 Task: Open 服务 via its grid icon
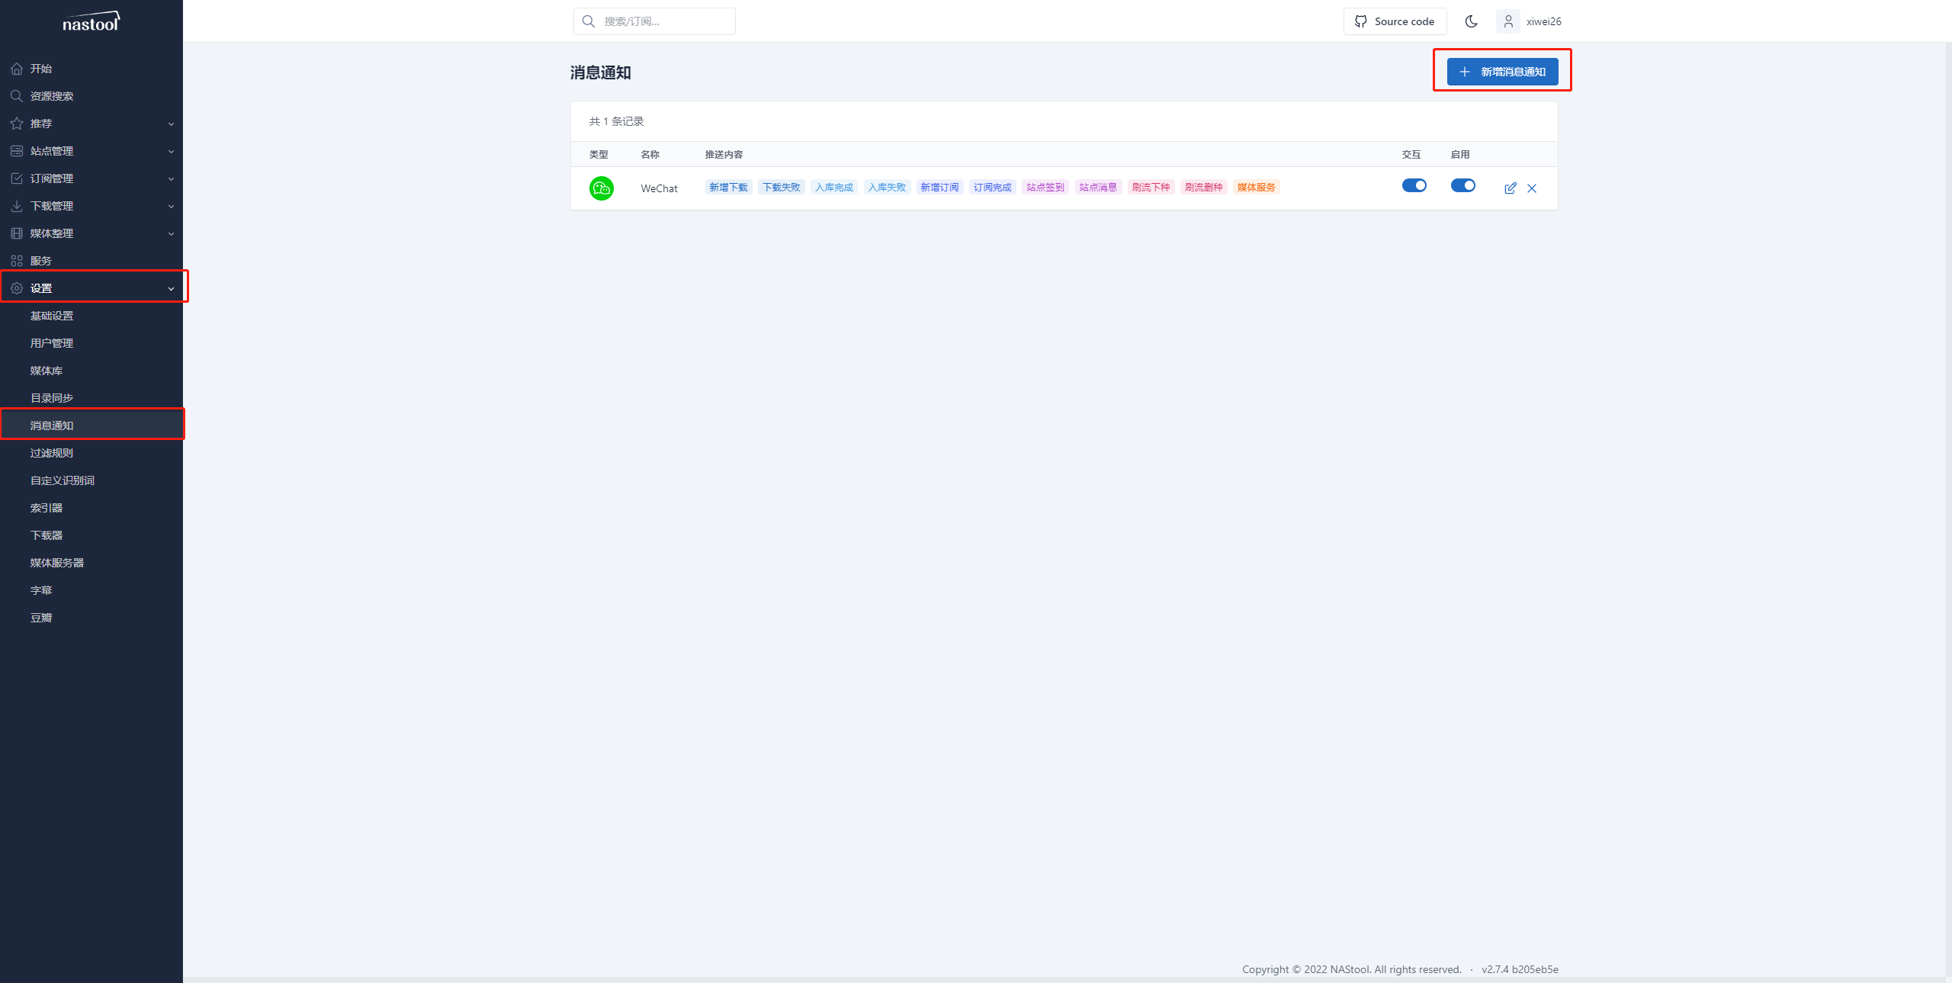pyautogui.click(x=17, y=261)
